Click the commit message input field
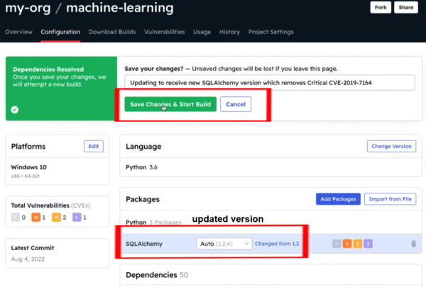 click(x=270, y=83)
